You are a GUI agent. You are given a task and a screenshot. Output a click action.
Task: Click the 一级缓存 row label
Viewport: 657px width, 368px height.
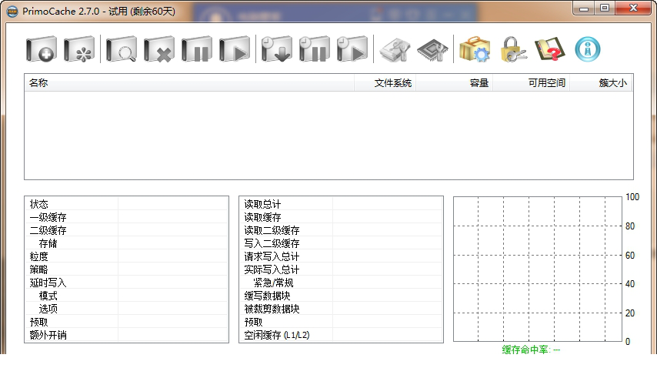48,217
